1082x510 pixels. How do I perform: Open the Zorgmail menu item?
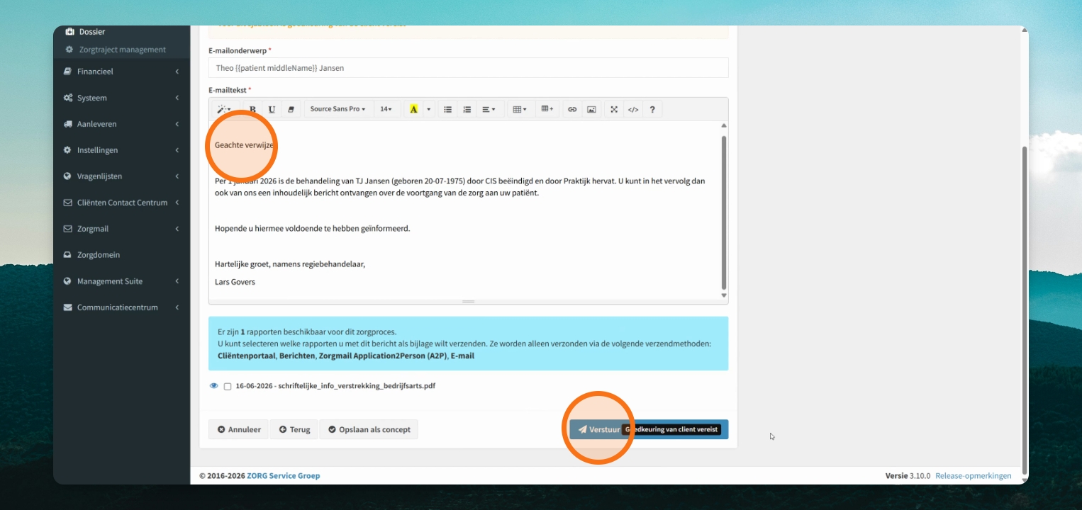[121, 229]
